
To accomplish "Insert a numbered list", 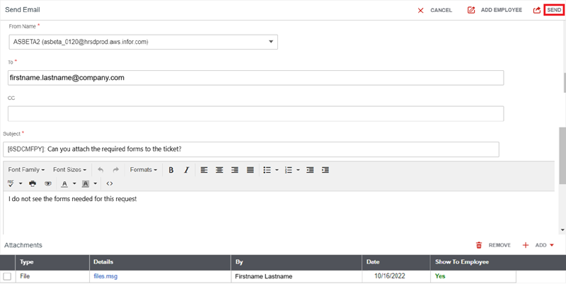I will click(x=289, y=170).
